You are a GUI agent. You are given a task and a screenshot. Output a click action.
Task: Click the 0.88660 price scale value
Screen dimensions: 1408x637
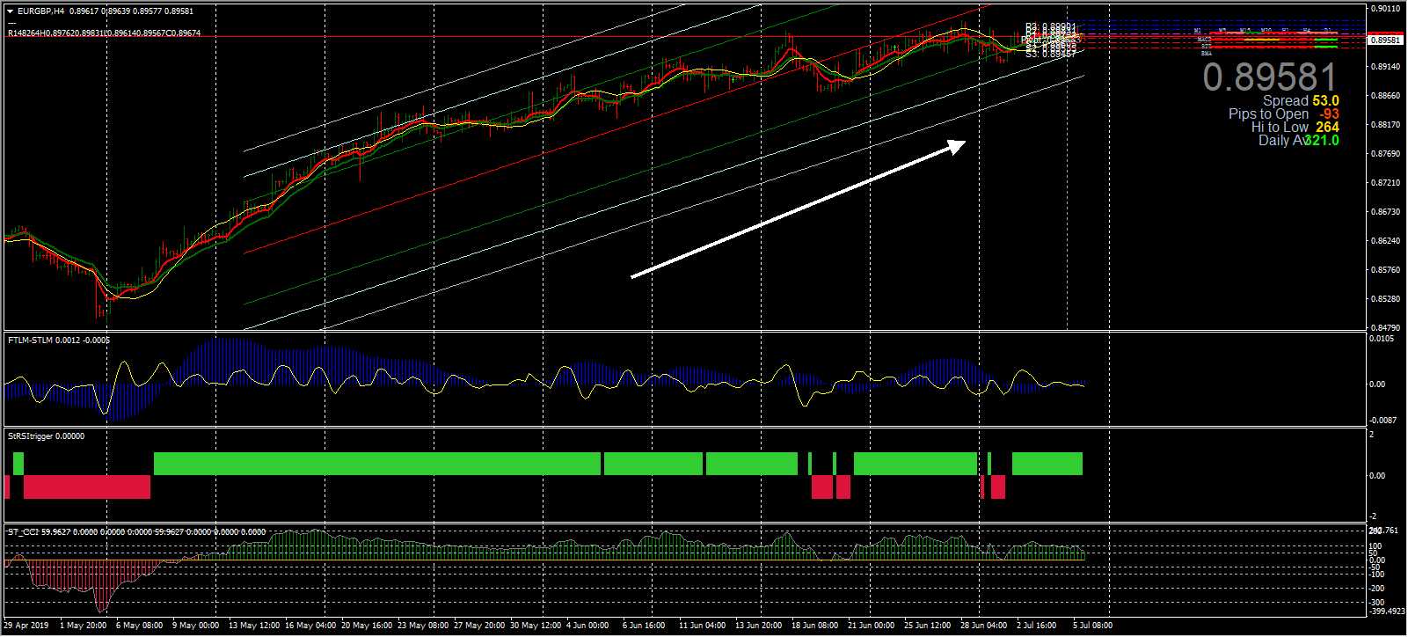click(1386, 96)
